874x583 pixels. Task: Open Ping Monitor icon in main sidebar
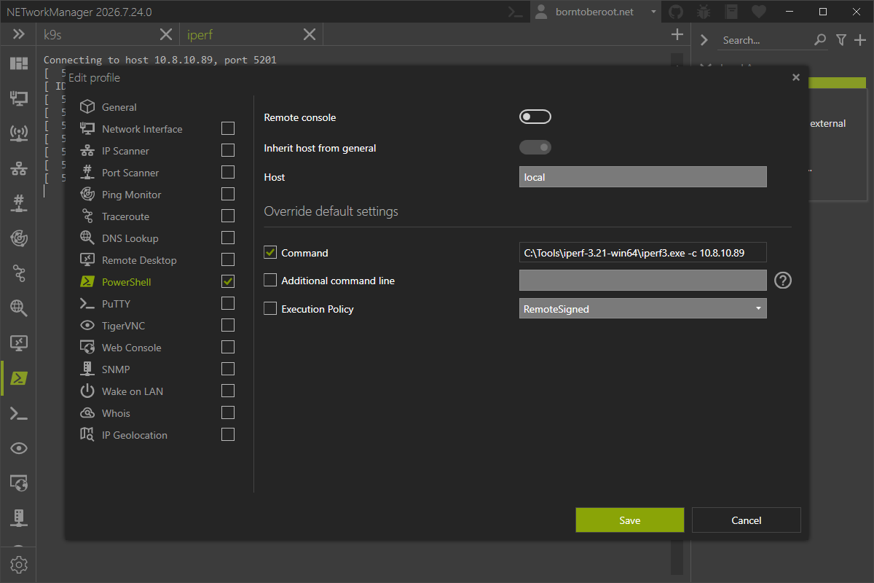pos(18,238)
